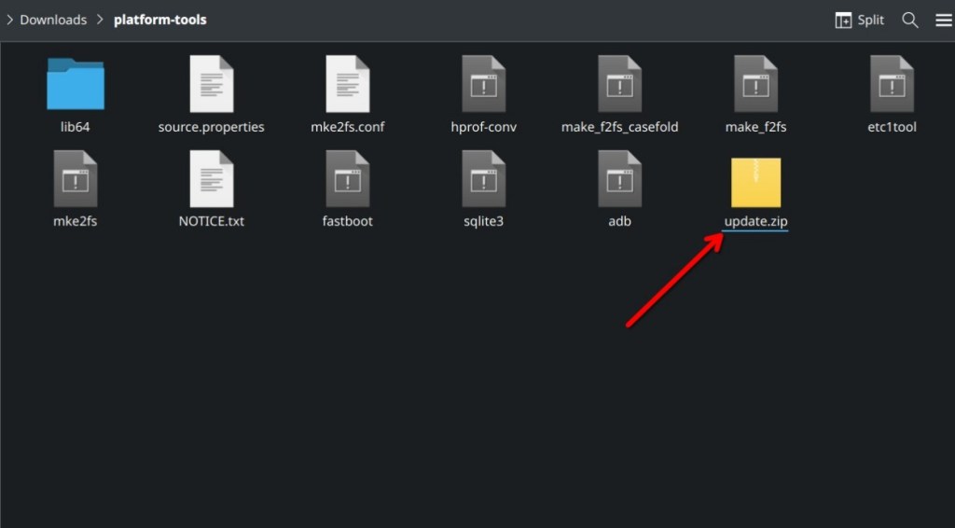955x528 pixels.
Task: Click the hprof-conv name label
Action: coord(484,127)
